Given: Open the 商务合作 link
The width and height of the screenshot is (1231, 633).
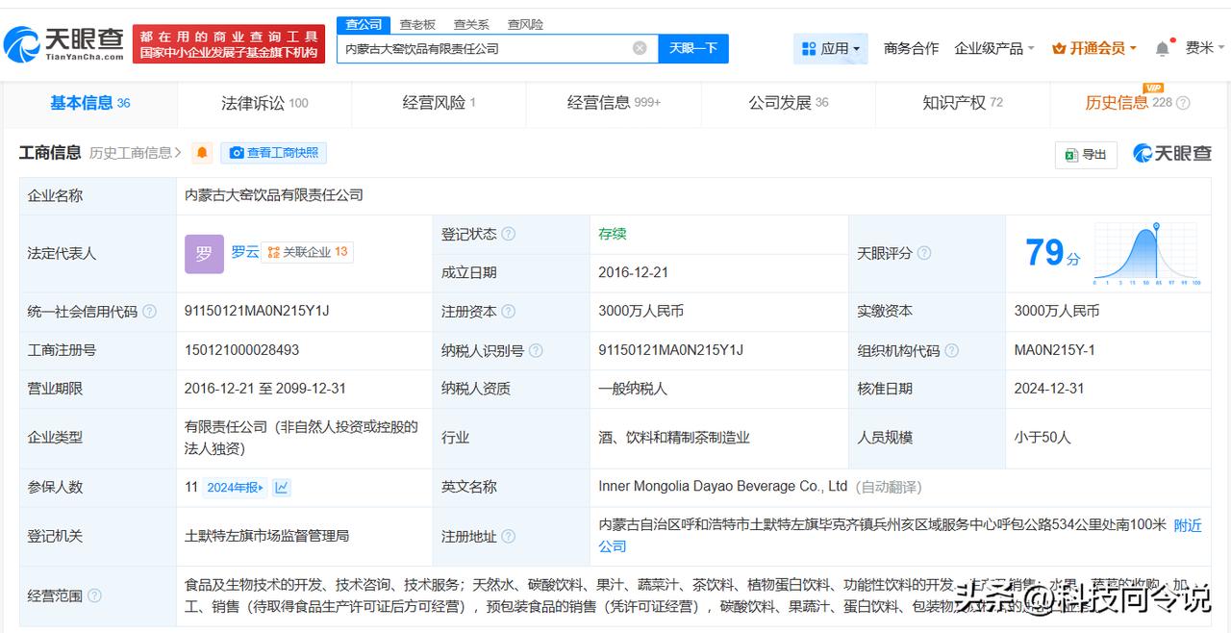Looking at the screenshot, I should coord(911,48).
